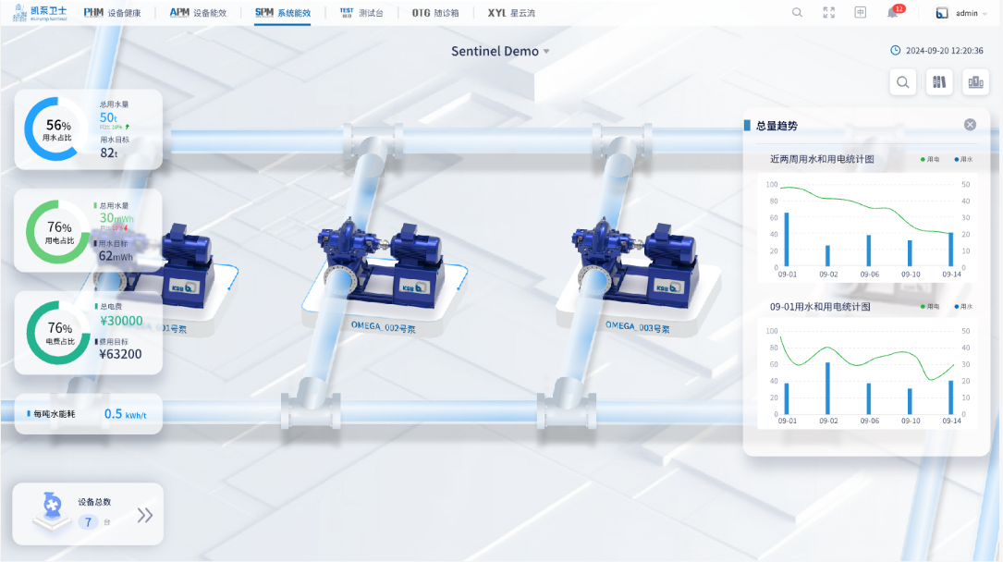The width and height of the screenshot is (1003, 562).
Task: Toggle 用水 legend in 09-01 chart
Action: (964, 306)
